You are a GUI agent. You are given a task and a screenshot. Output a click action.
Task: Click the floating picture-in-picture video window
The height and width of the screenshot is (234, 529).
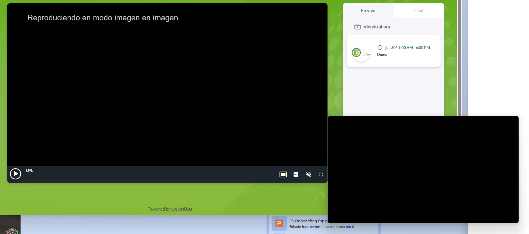pyautogui.click(x=423, y=169)
